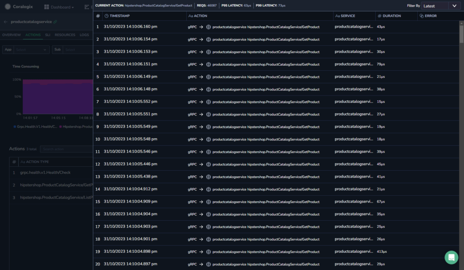
Task: Switch to the Resources tab
Action: click(x=65, y=35)
